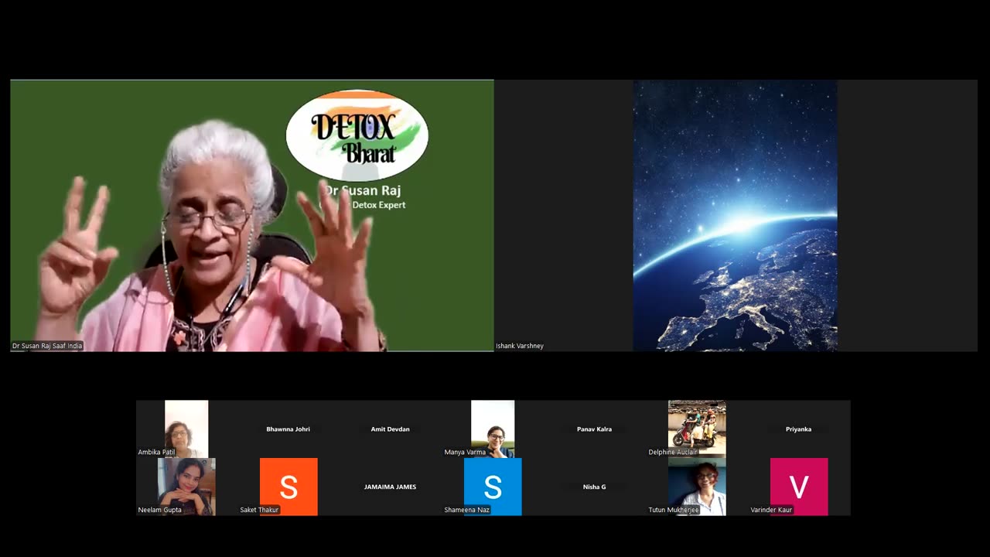Select the Panav Kalra participant tile

pyautogui.click(x=595, y=429)
